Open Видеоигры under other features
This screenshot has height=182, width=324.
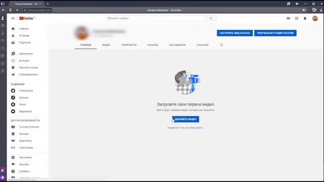28,141
